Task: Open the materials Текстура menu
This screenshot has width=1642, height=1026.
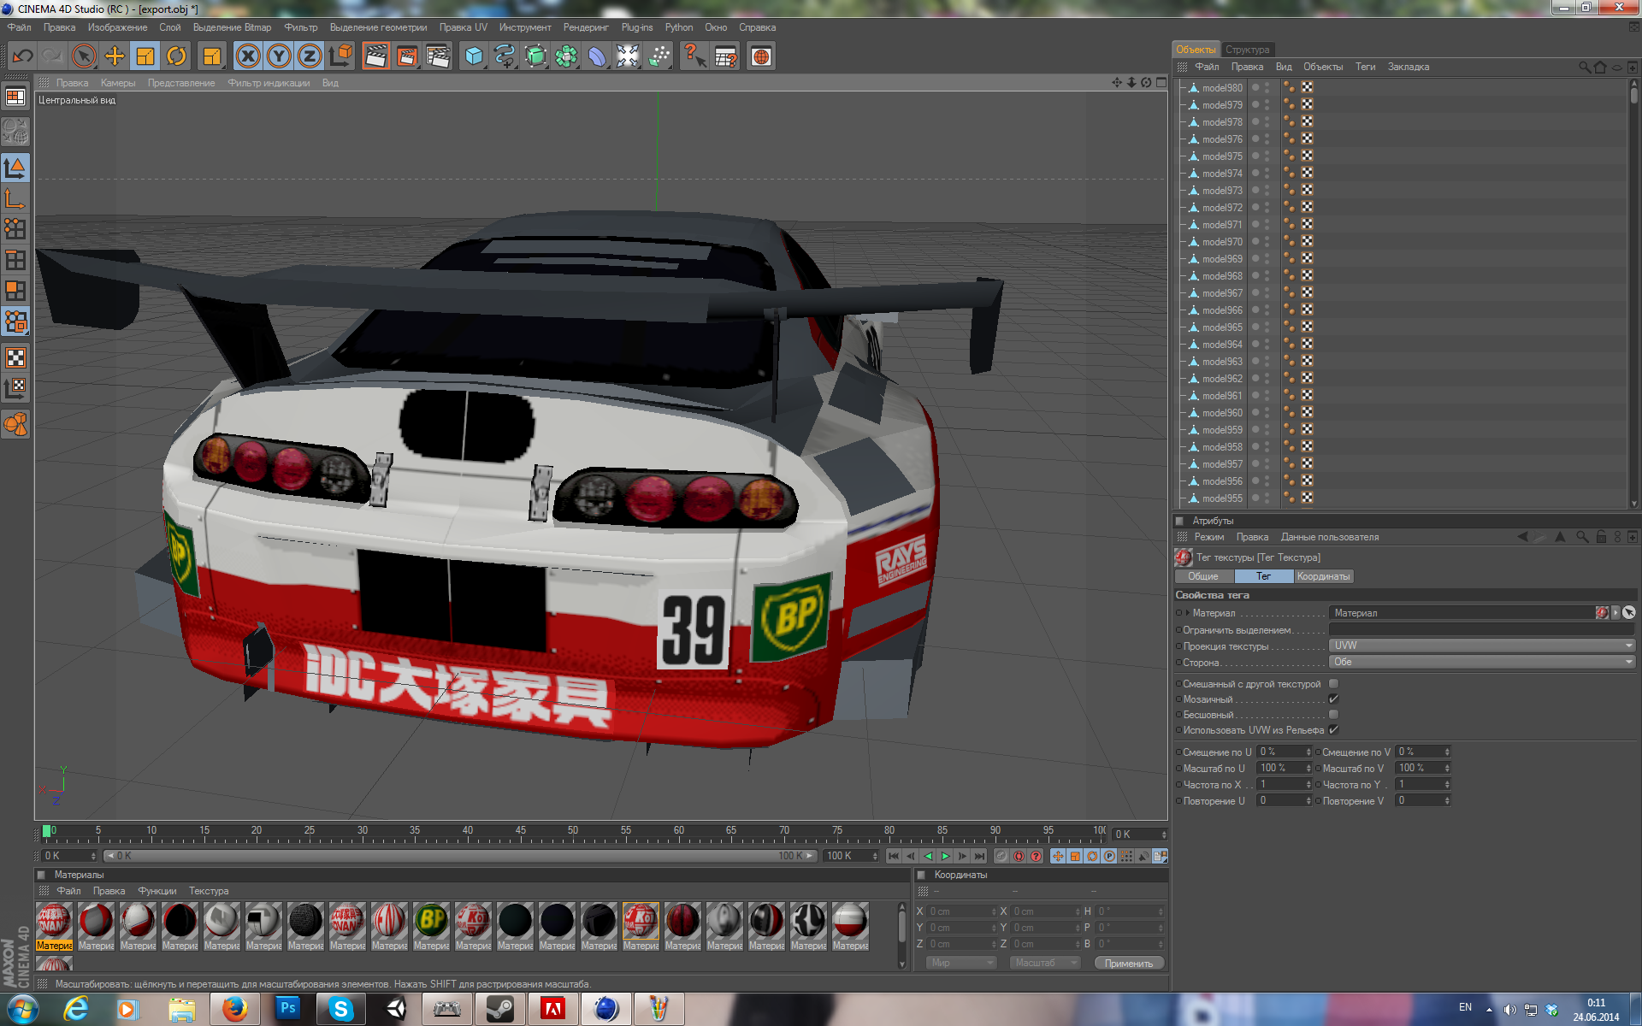Action: point(209,891)
